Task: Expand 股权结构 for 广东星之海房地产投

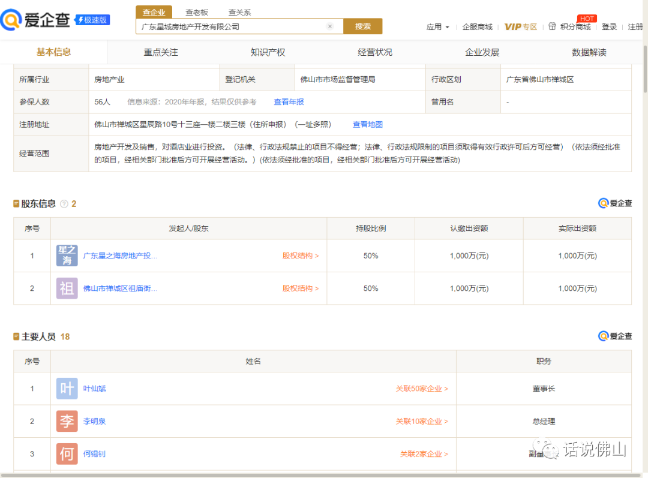Action: 301,255
